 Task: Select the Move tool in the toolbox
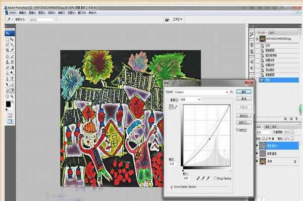coord(12,39)
